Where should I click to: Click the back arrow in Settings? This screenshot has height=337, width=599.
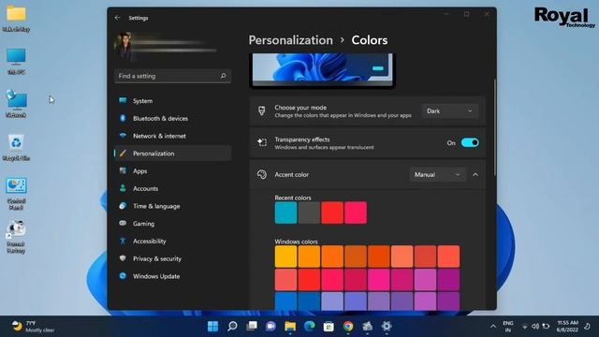pyautogui.click(x=117, y=18)
